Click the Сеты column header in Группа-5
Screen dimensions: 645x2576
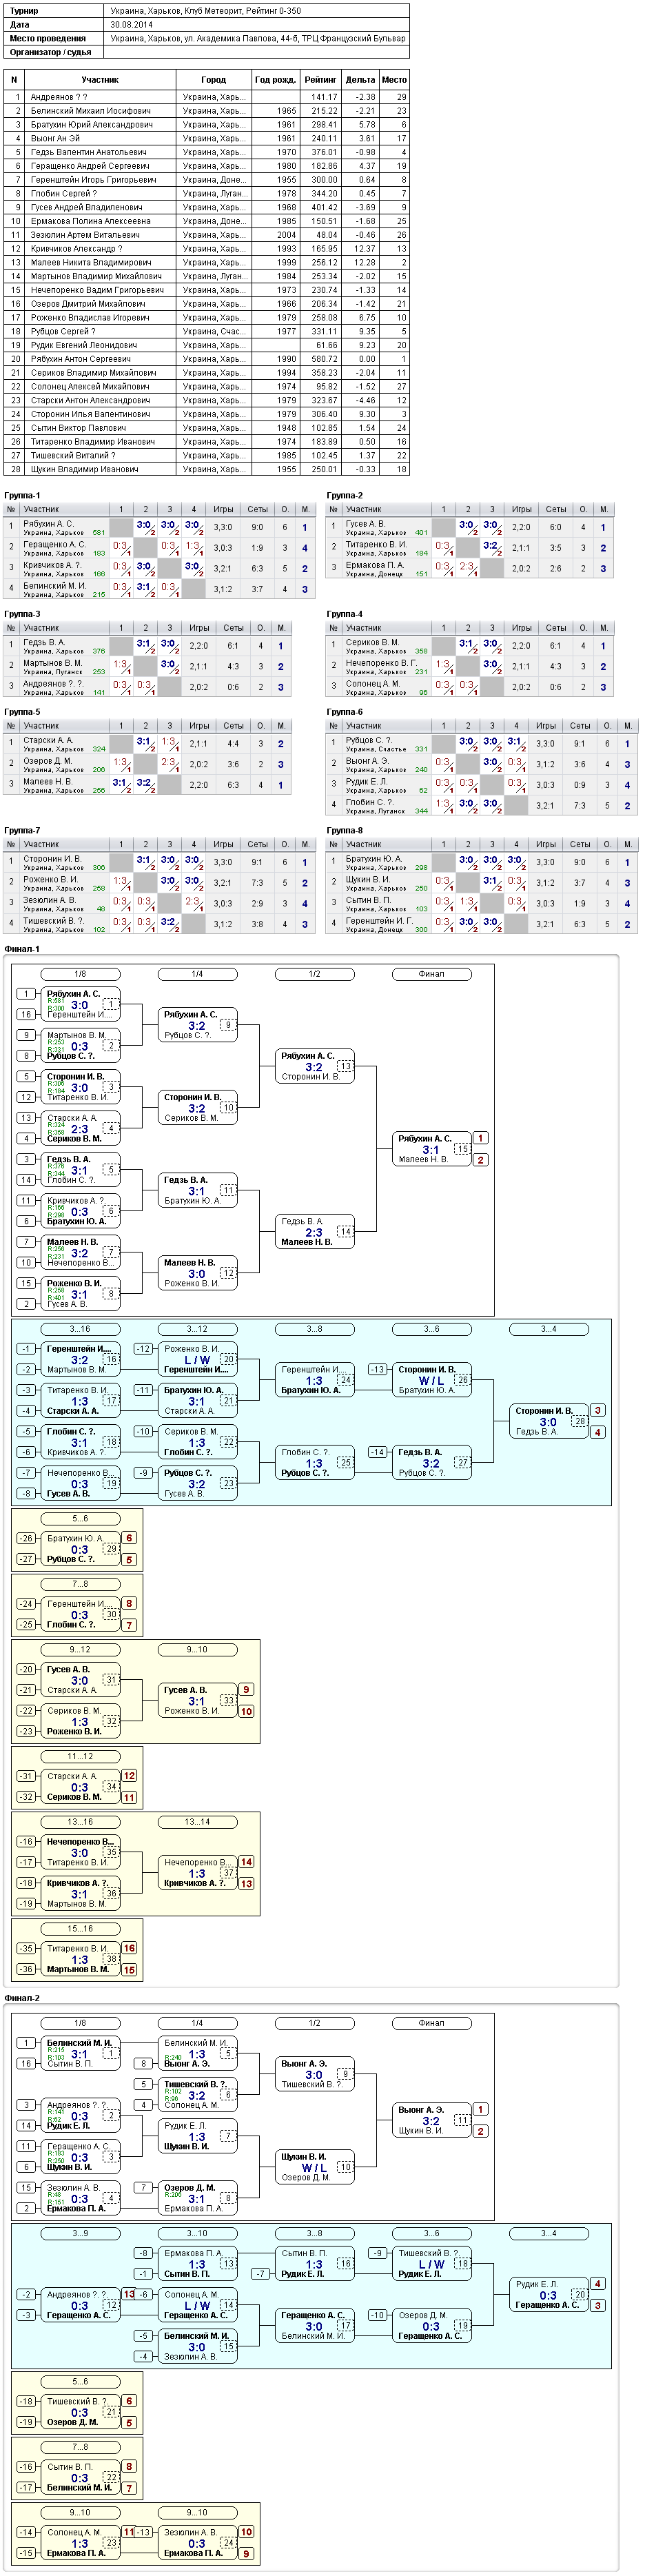(x=234, y=726)
